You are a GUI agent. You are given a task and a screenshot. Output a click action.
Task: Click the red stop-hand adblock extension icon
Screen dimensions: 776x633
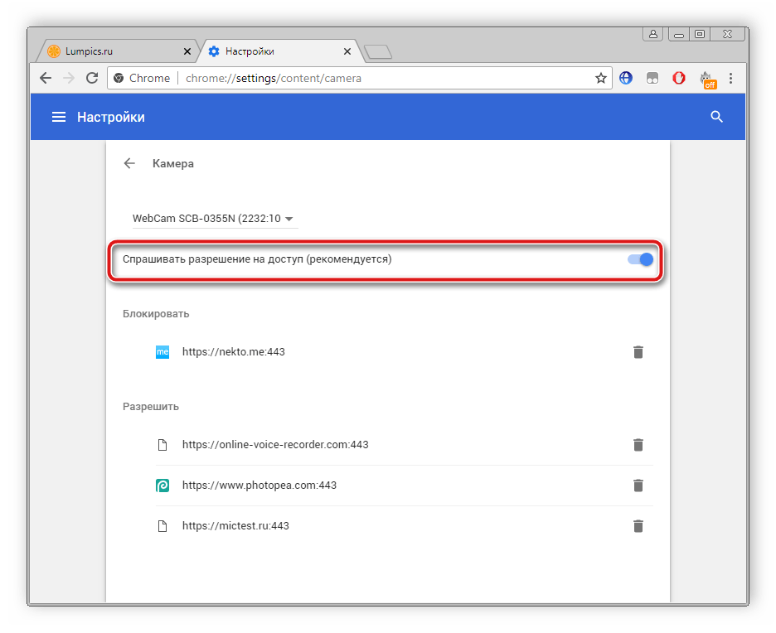(x=678, y=78)
